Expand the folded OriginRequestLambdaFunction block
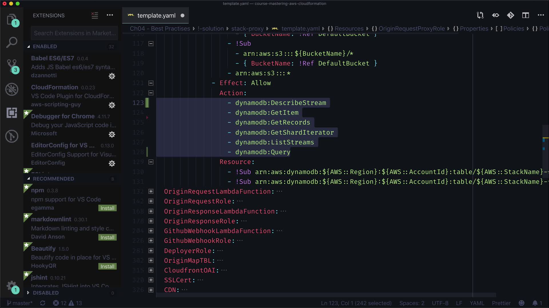549x308 pixels. (x=151, y=191)
